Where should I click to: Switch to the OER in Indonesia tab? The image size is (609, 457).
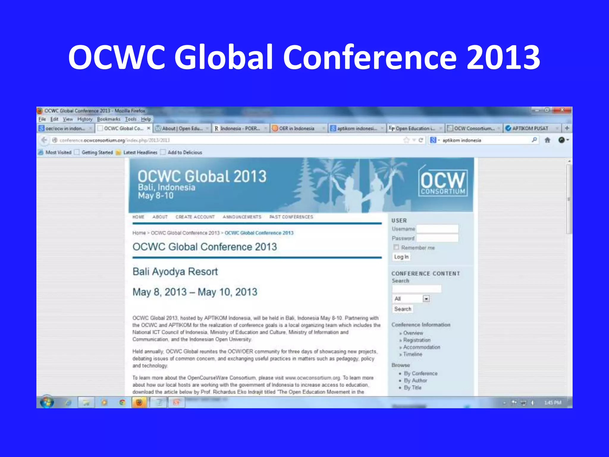click(298, 128)
